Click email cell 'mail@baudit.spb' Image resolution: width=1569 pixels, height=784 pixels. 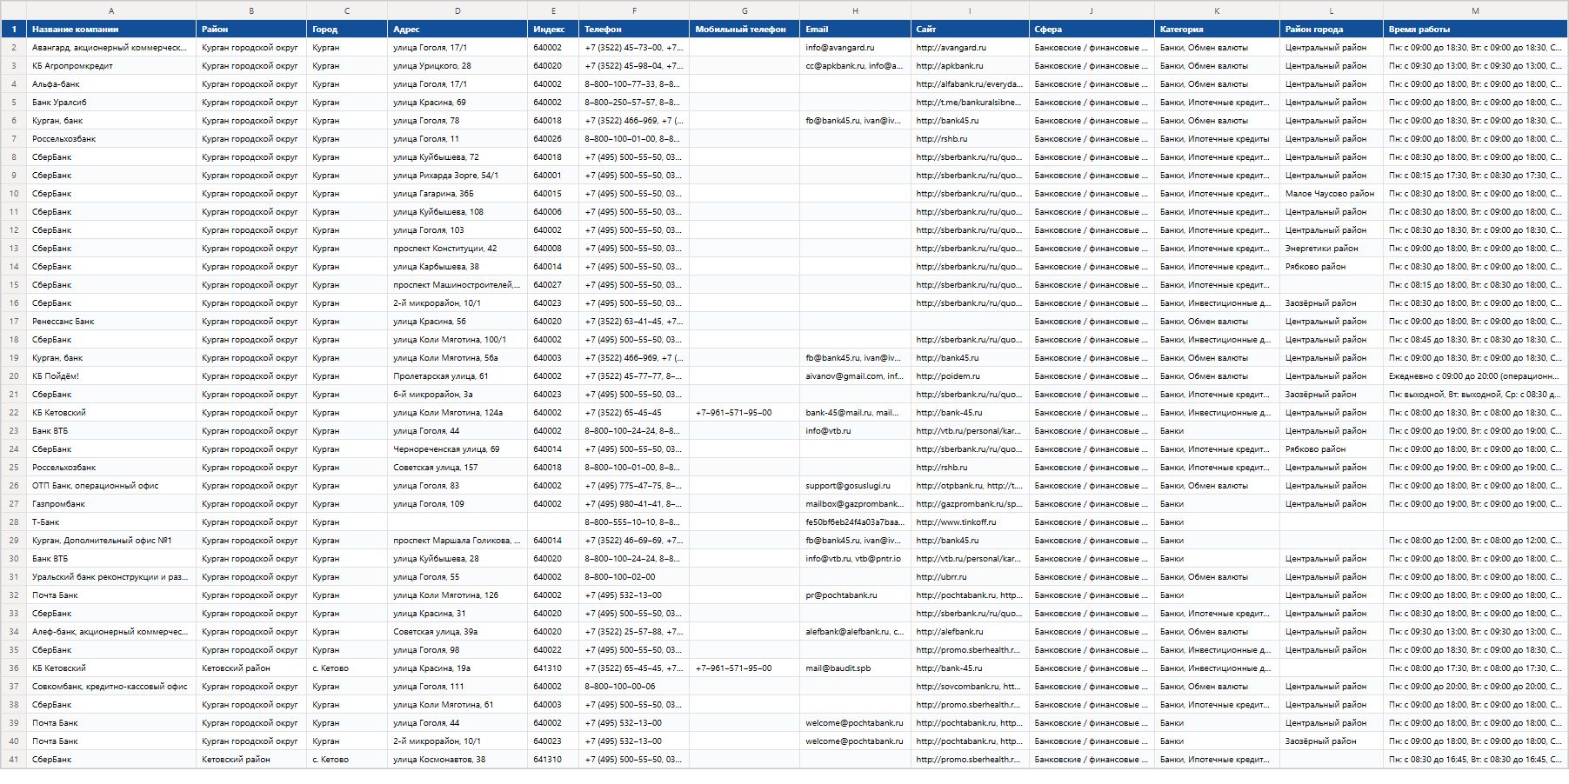(x=855, y=668)
